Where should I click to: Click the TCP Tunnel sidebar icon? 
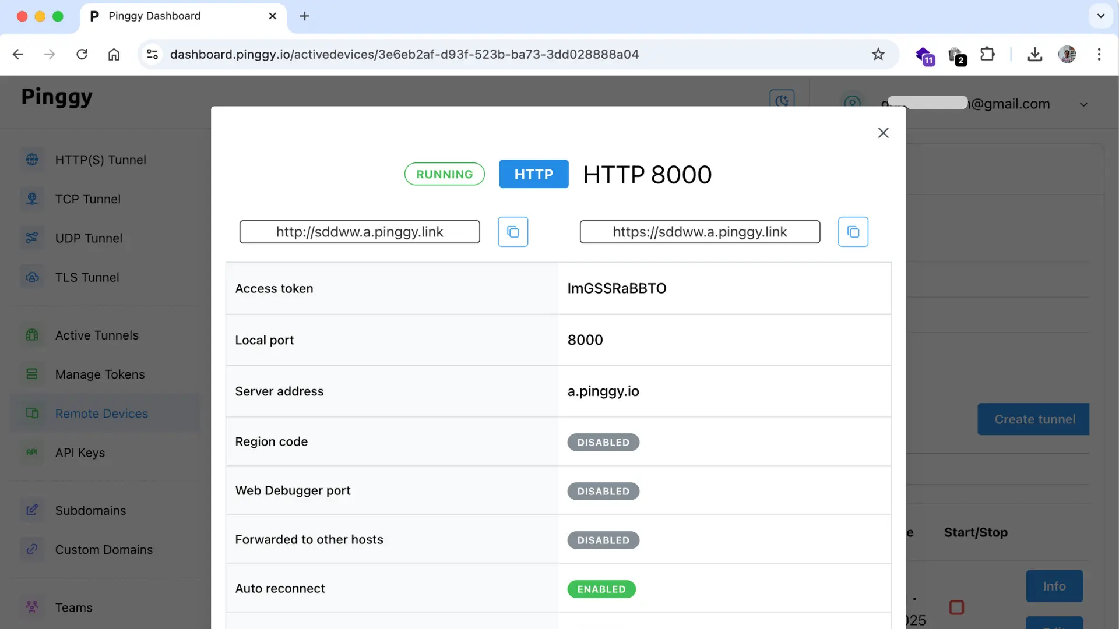(31, 200)
